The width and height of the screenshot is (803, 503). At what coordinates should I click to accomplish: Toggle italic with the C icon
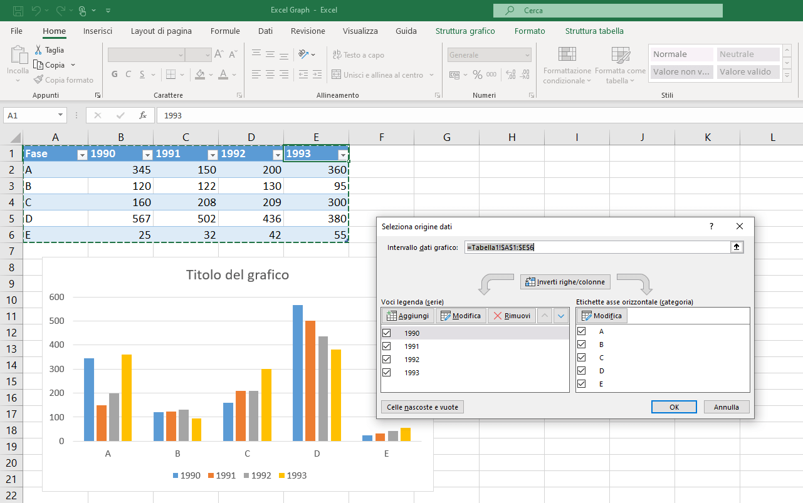129,75
